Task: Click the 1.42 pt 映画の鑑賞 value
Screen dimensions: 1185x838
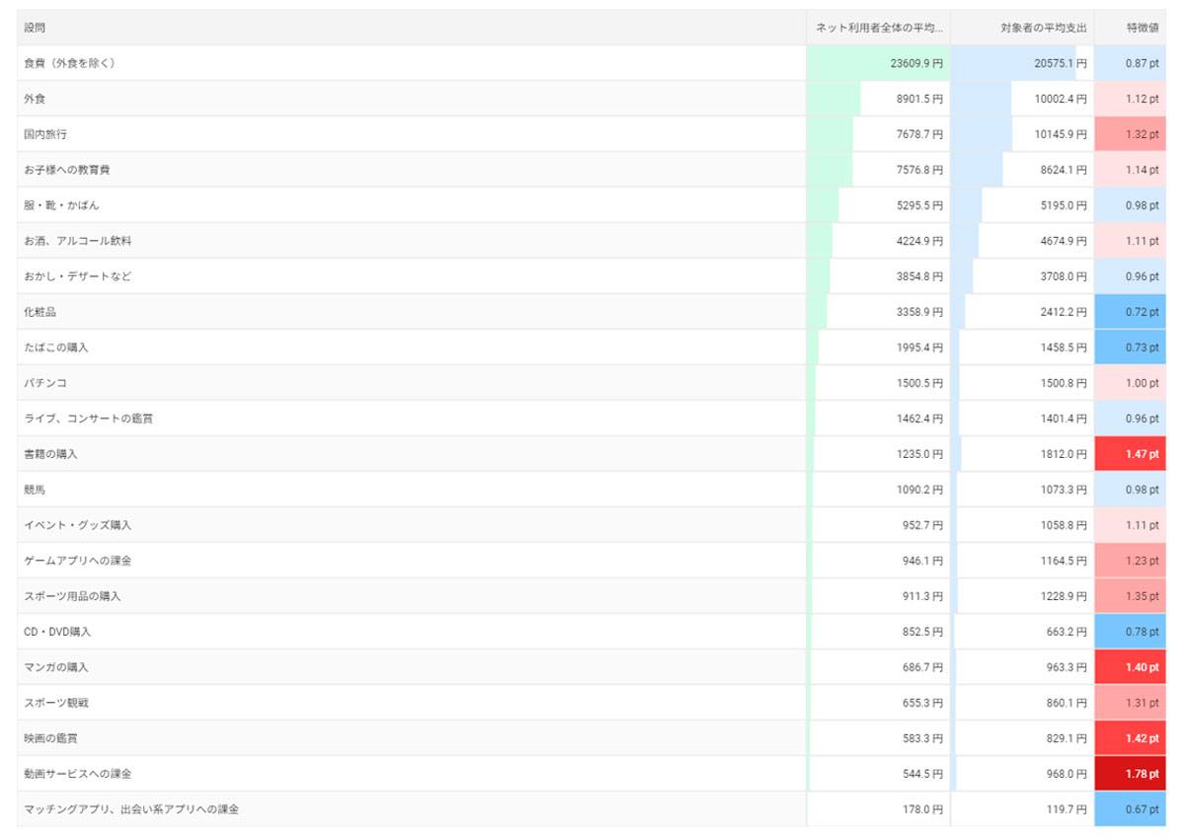Action: pyautogui.click(x=1131, y=738)
